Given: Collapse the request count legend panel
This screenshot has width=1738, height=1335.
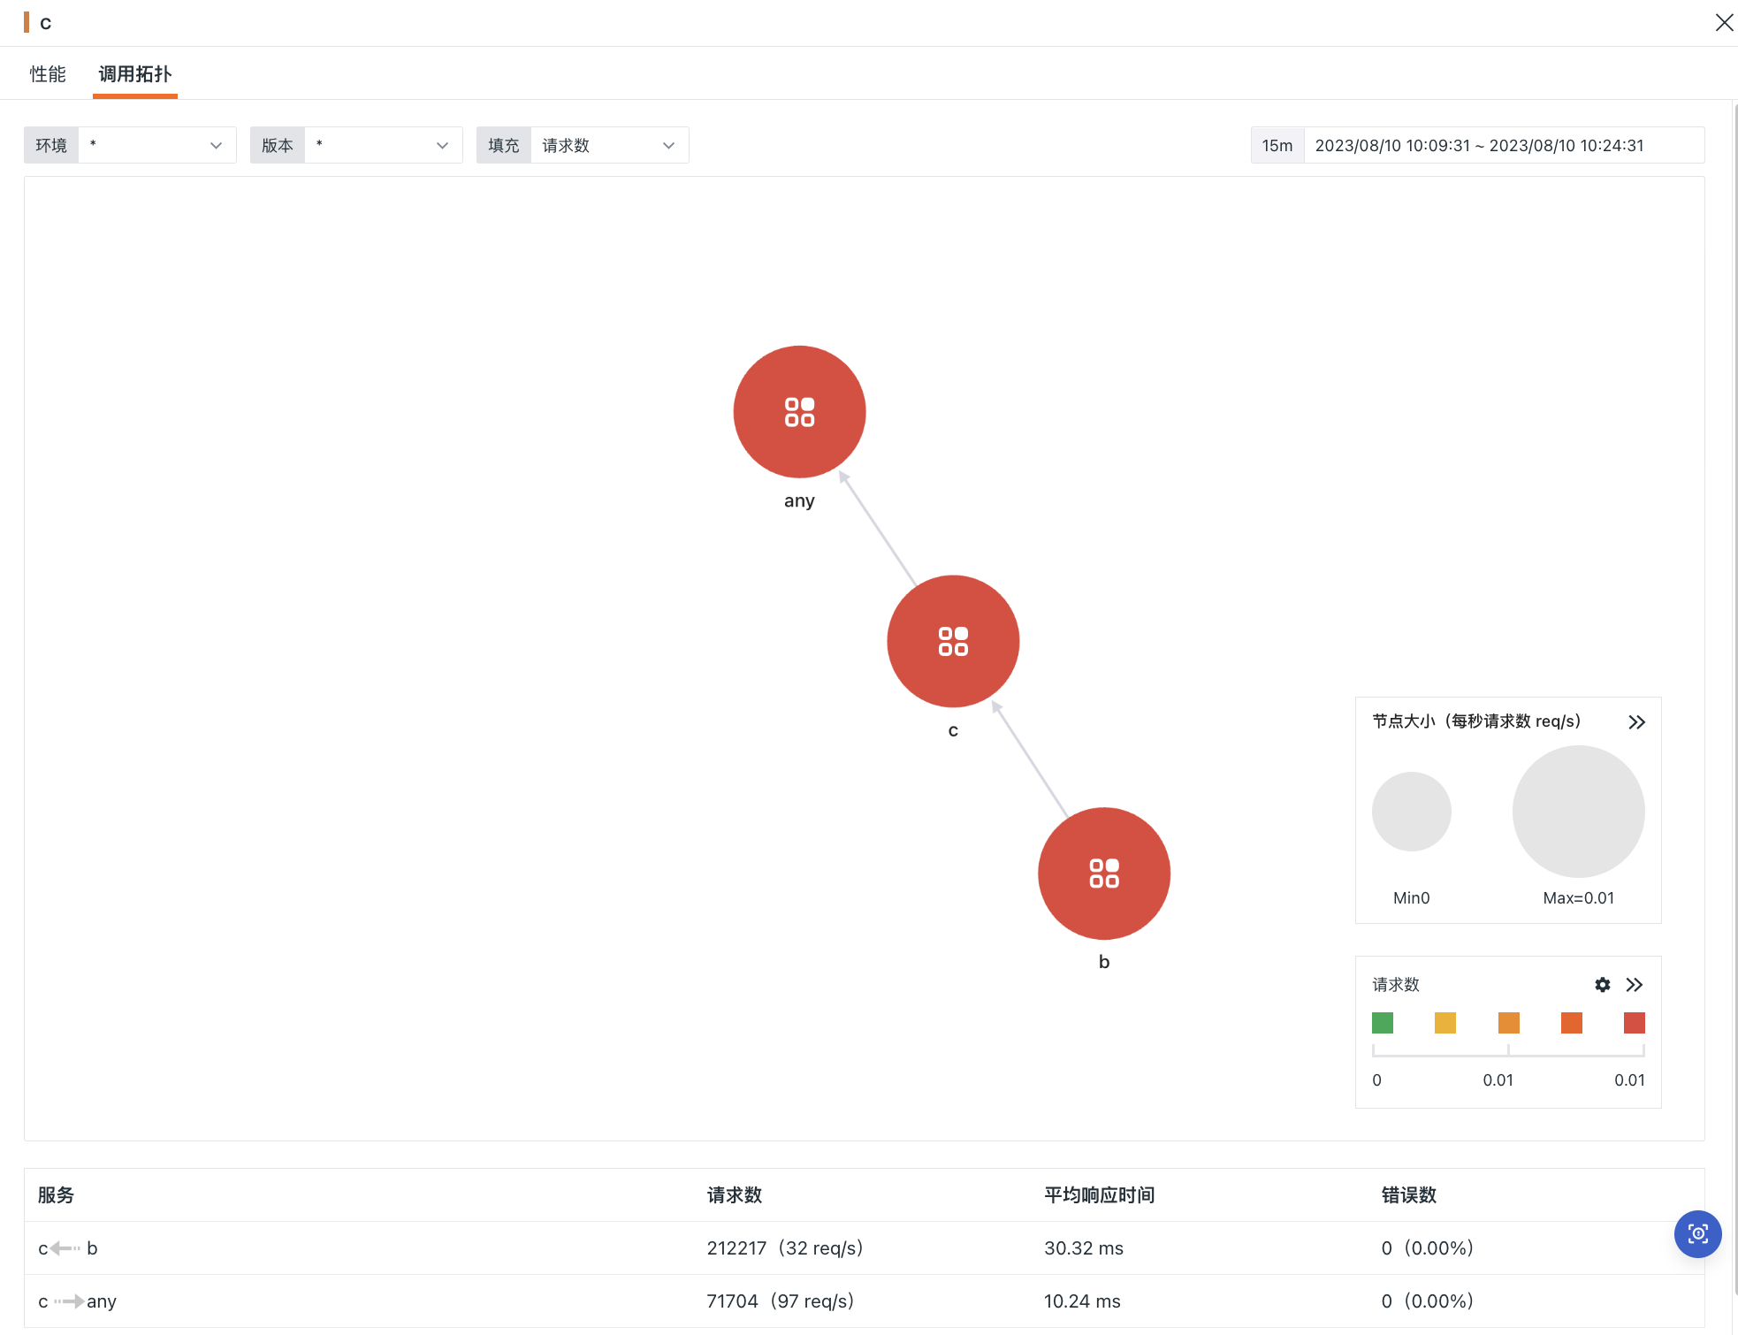Looking at the screenshot, I should point(1635,985).
